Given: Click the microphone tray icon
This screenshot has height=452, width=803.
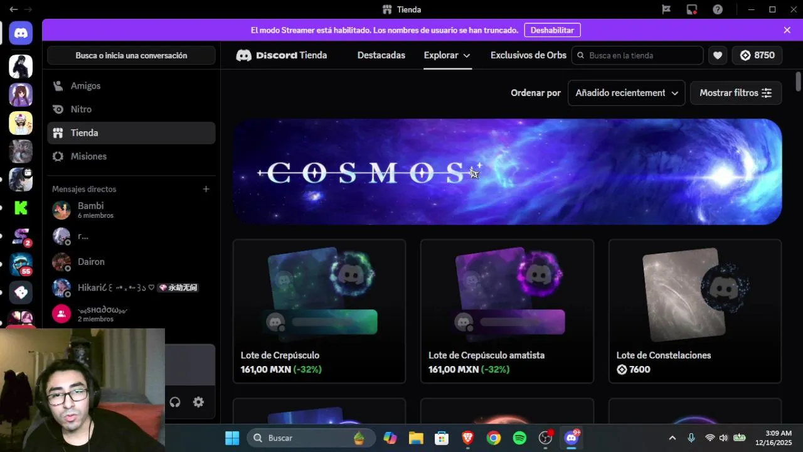Looking at the screenshot, I should [x=691, y=438].
